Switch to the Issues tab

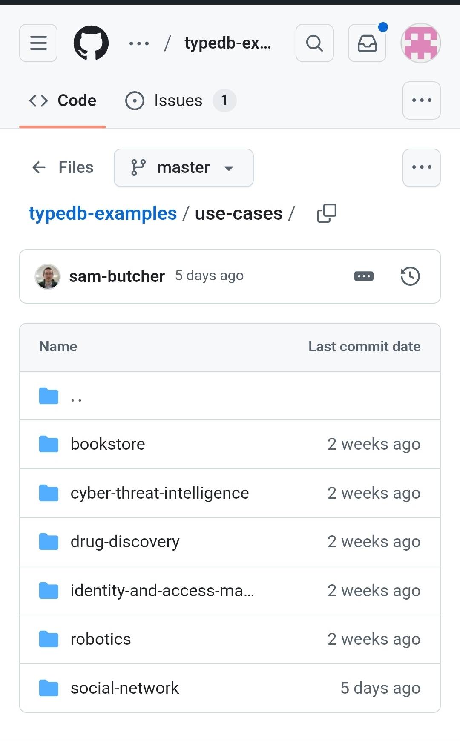click(x=181, y=101)
